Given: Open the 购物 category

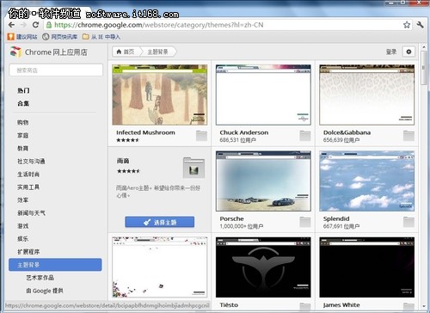Looking at the screenshot, I should (x=23, y=122).
